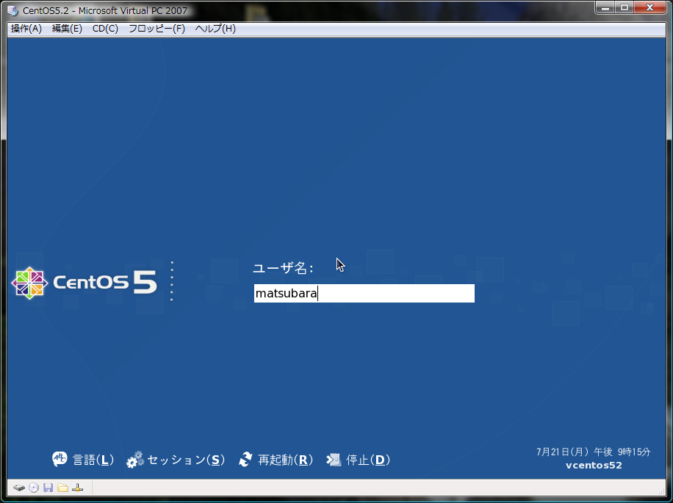Open the ヘルプ(H) menu
The width and height of the screenshot is (673, 503).
click(215, 29)
